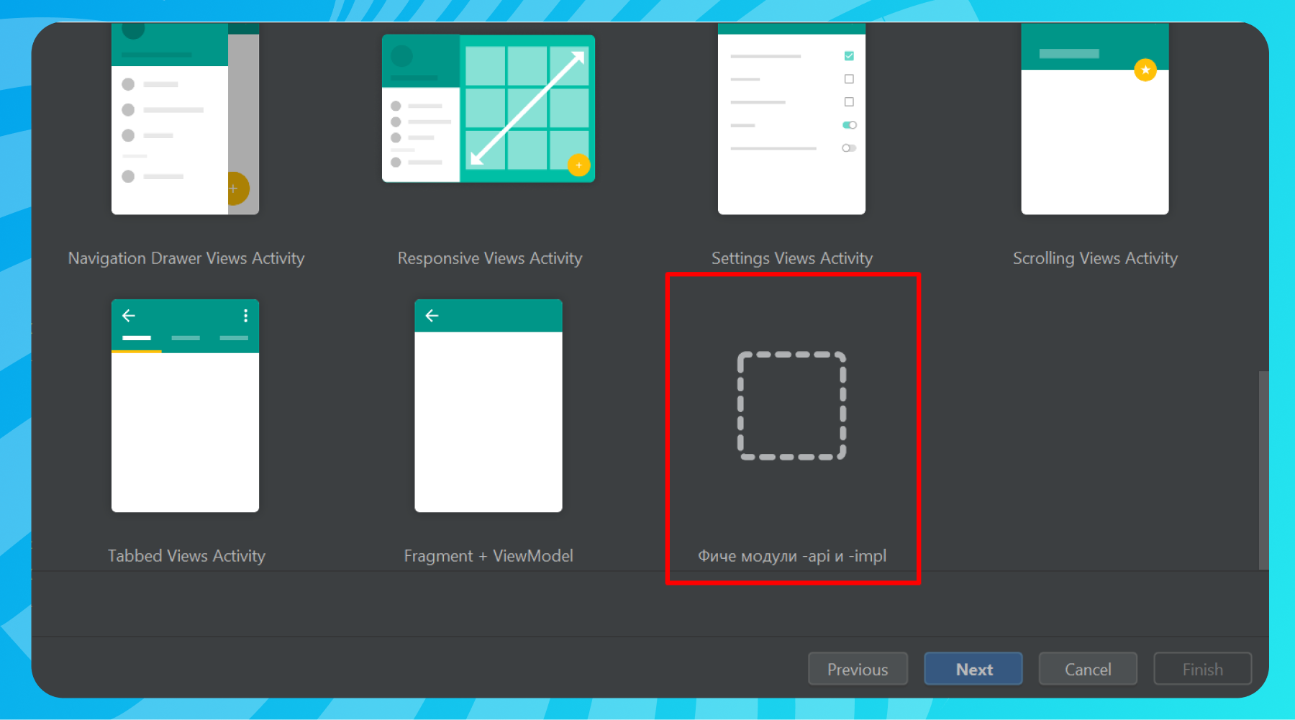Pick the Settings Views Activity template thumbnail

pos(791,119)
